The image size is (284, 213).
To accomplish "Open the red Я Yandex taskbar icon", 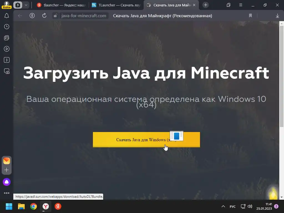I will point(58,206).
